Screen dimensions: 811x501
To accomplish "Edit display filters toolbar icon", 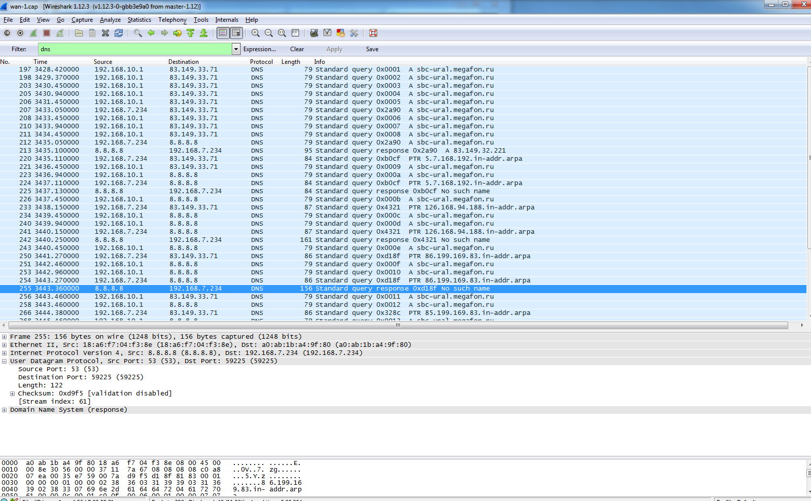I will [x=328, y=33].
